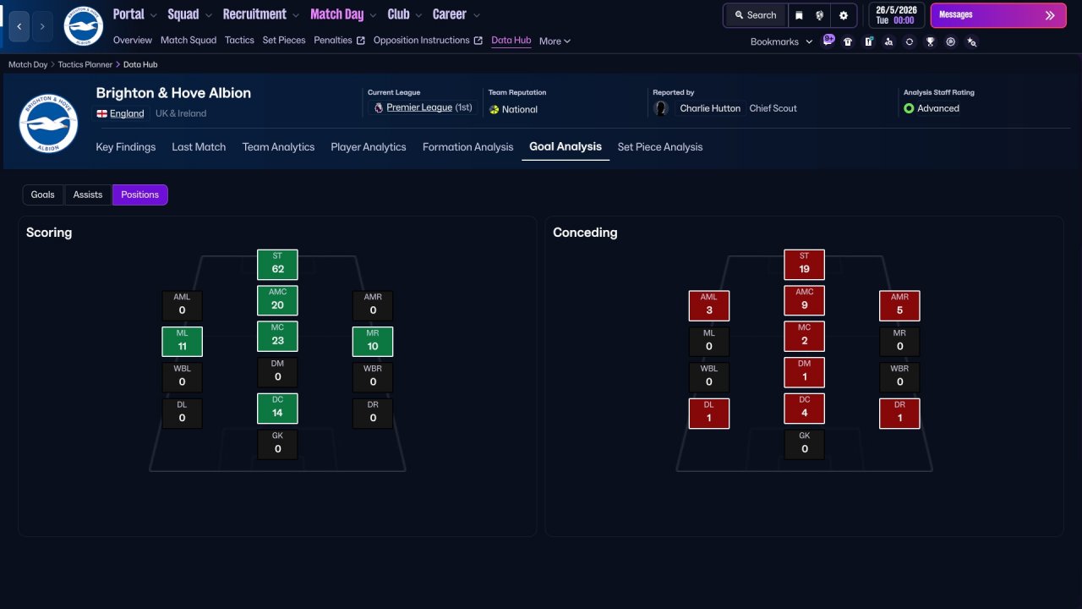Click the England flag icon
Viewport: 1082px width, 609px height.
coord(101,113)
